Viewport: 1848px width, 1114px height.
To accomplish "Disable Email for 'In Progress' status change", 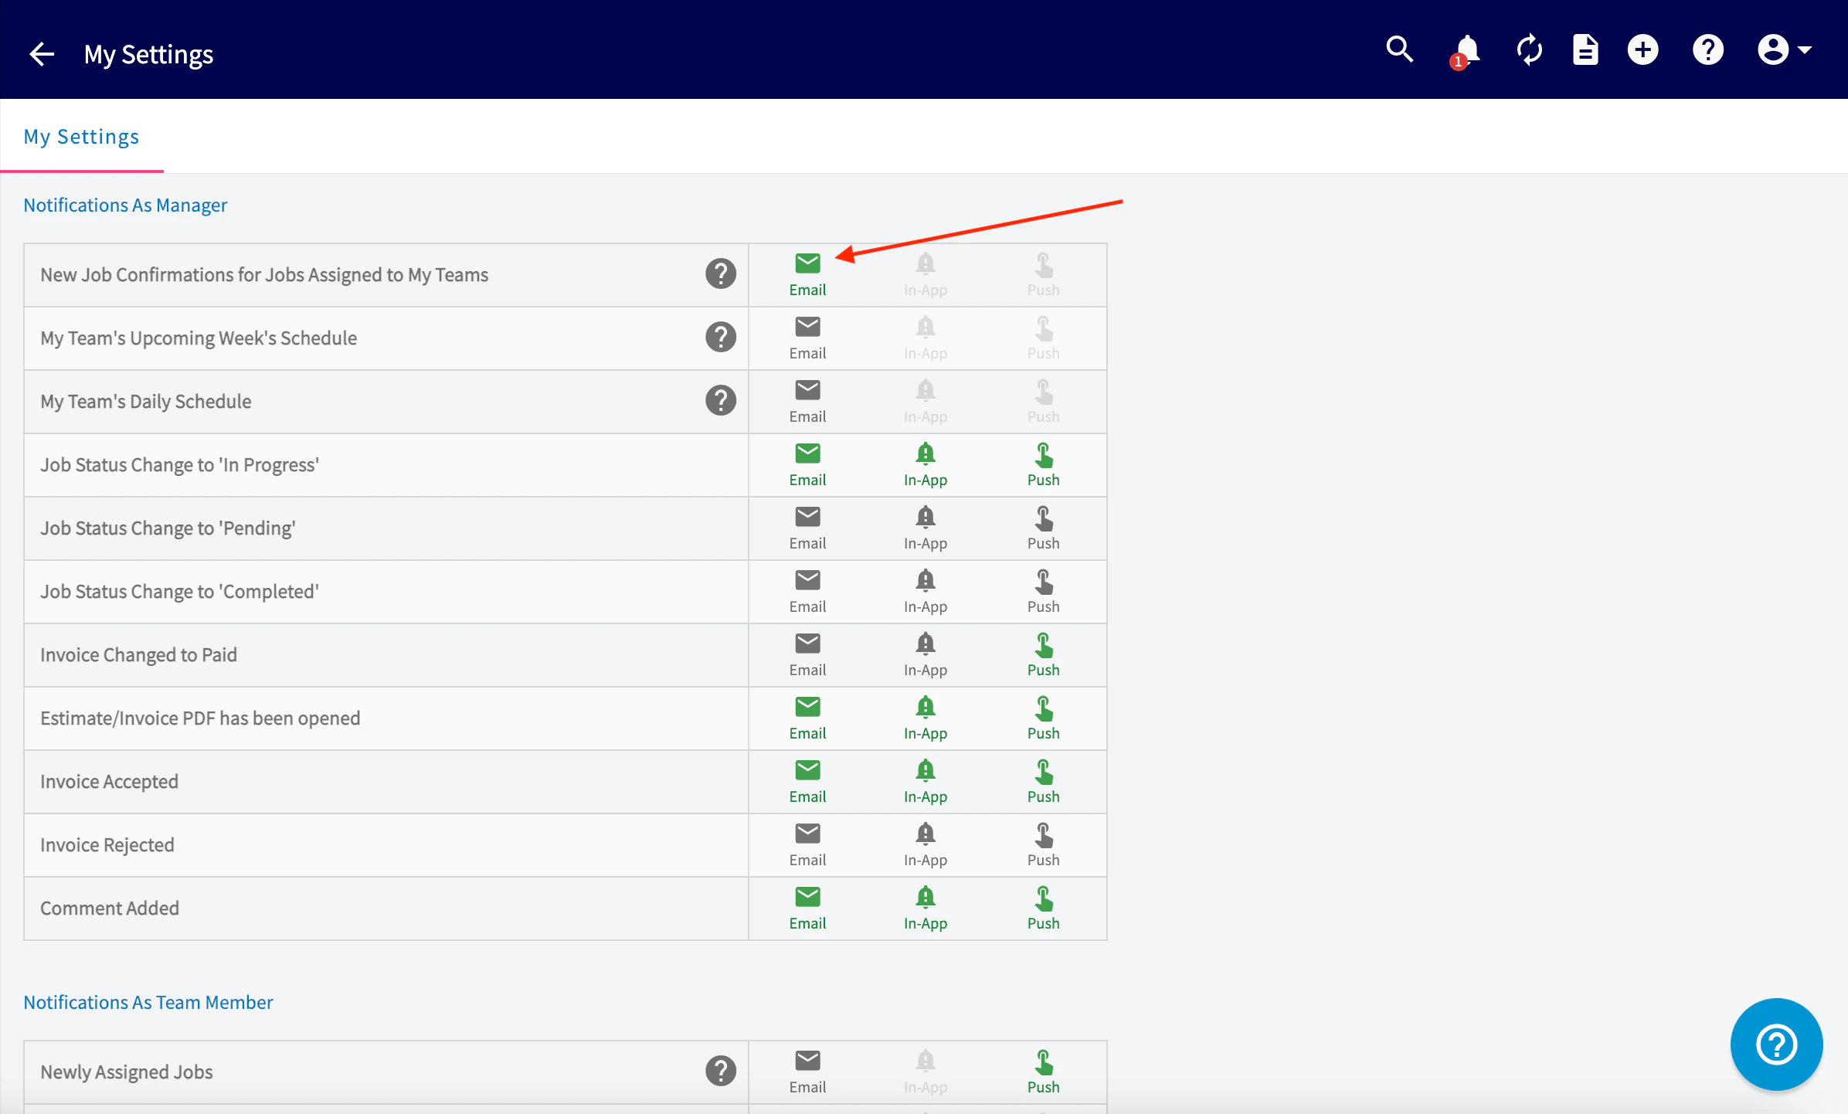I will (x=807, y=465).
